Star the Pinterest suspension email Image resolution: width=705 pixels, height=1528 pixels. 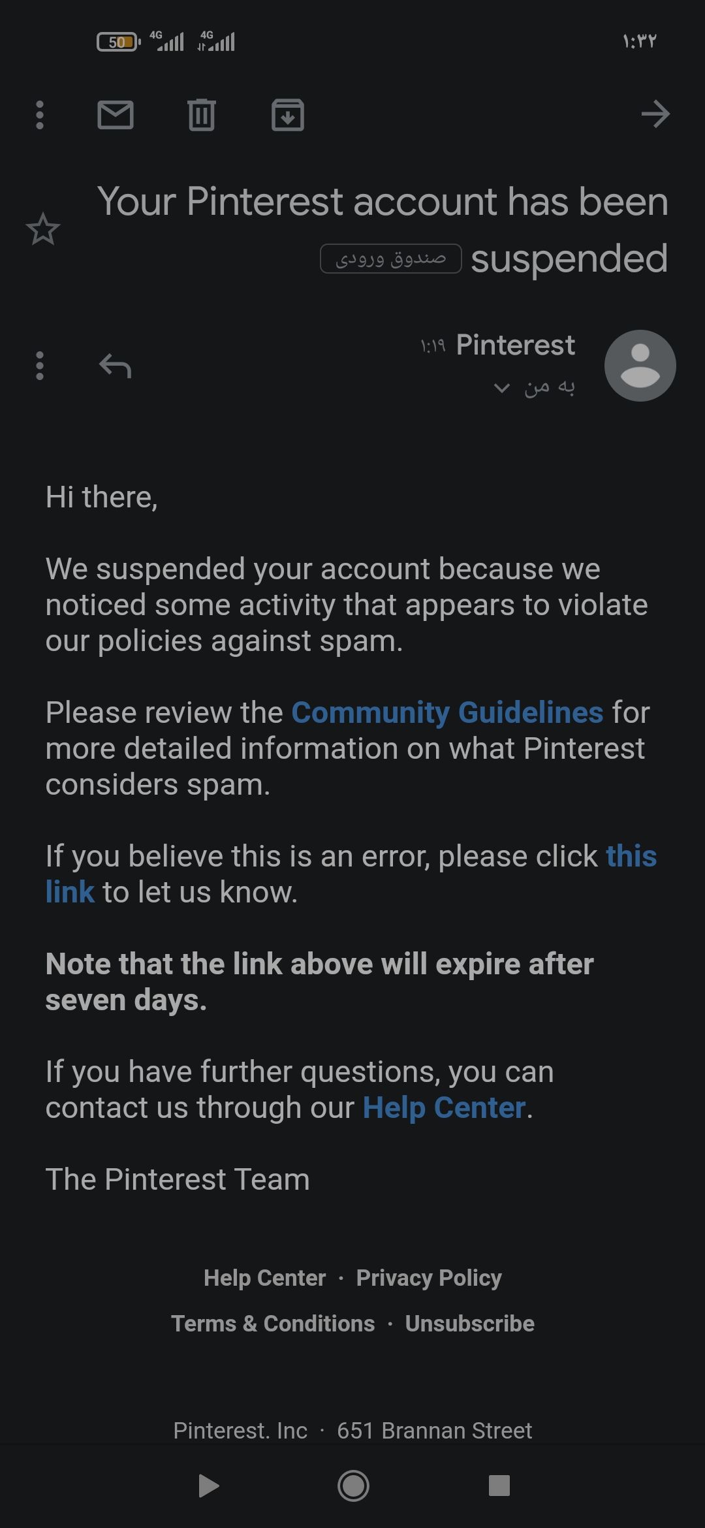43,229
